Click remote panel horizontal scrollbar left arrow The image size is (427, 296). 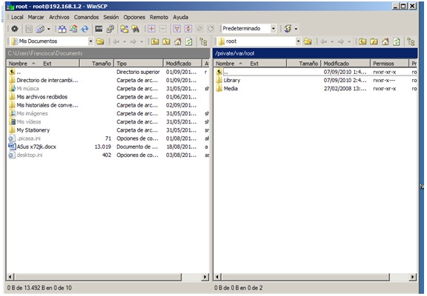[x=217, y=277]
